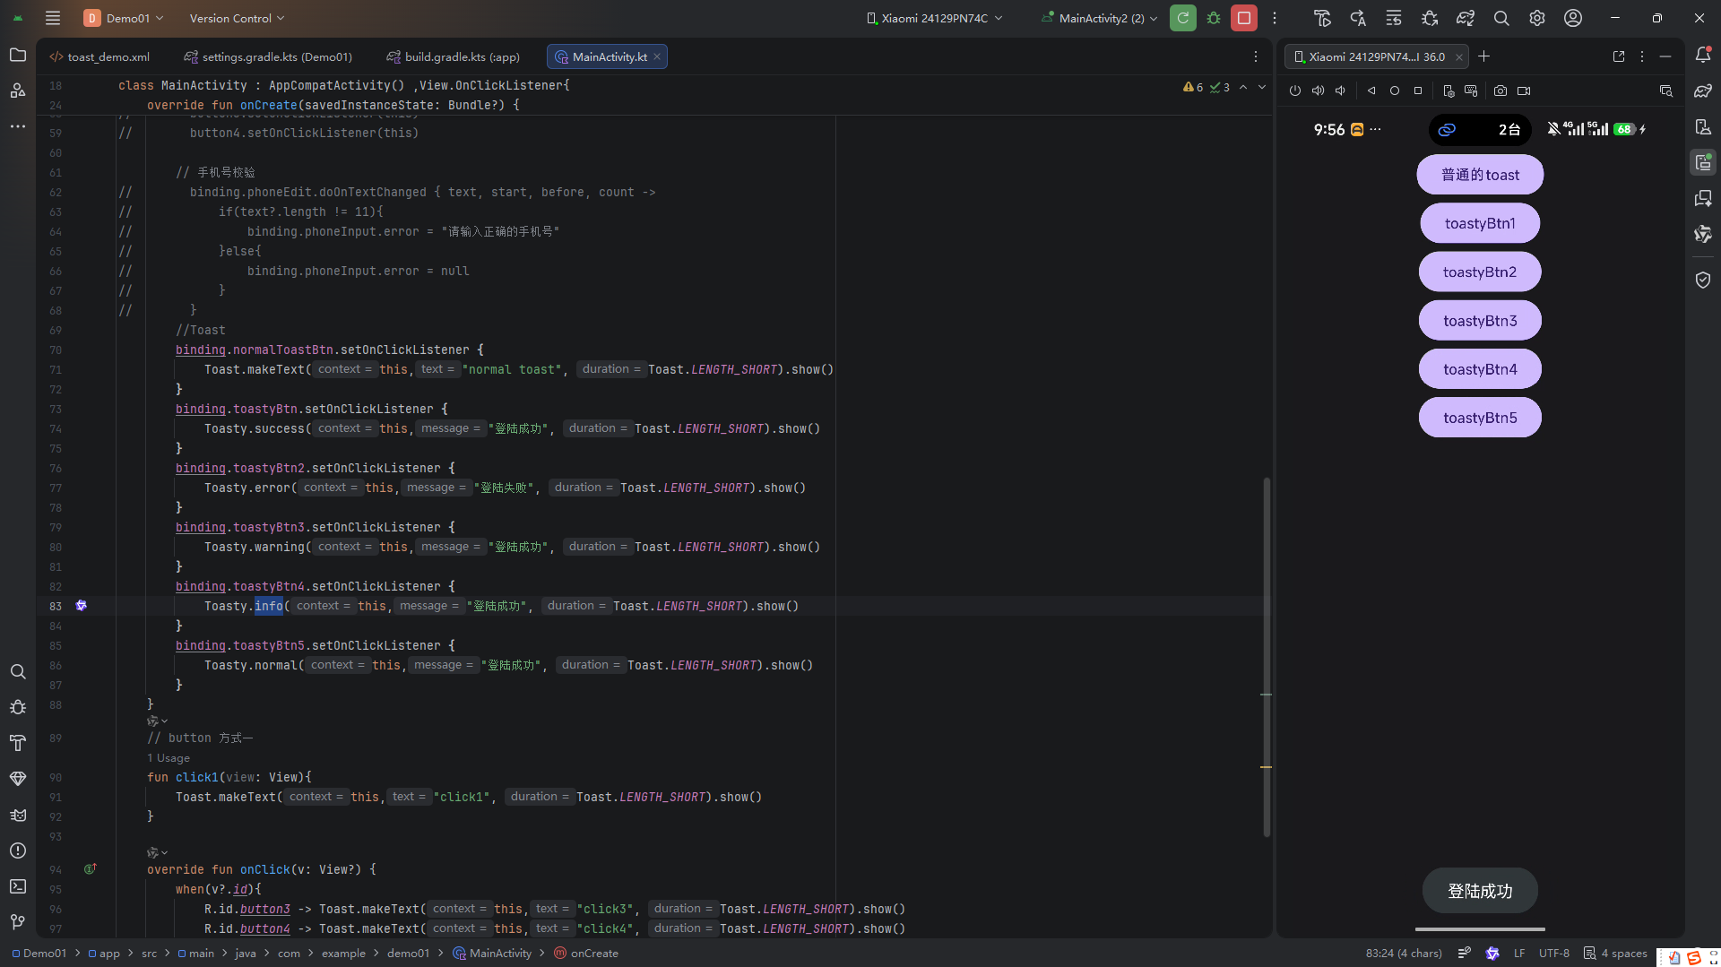Close the MainActivity.kt editor tab

point(657,56)
